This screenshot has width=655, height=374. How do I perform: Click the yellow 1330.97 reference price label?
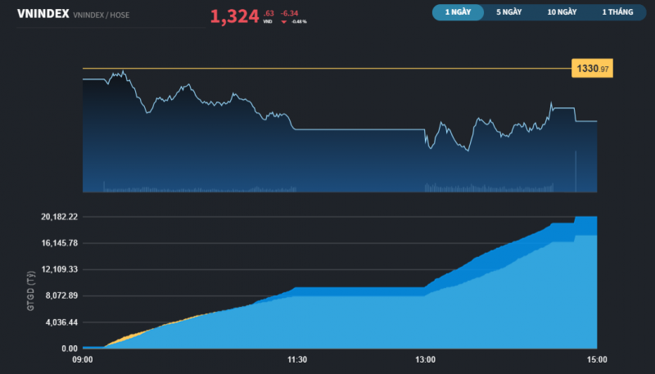point(592,70)
